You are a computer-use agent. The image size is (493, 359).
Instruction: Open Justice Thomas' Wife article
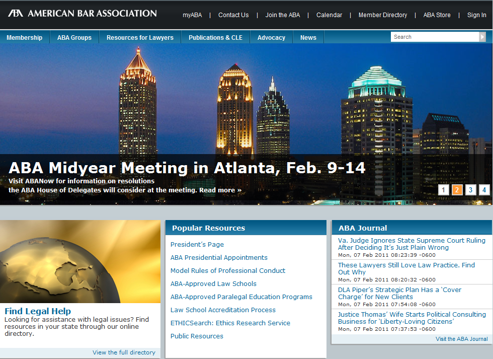pos(412,318)
